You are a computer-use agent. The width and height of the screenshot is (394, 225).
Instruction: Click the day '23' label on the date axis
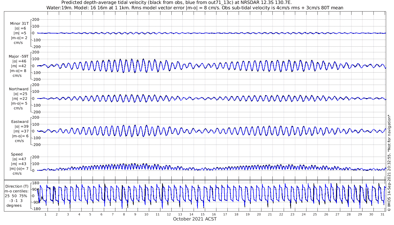tap(292, 214)
